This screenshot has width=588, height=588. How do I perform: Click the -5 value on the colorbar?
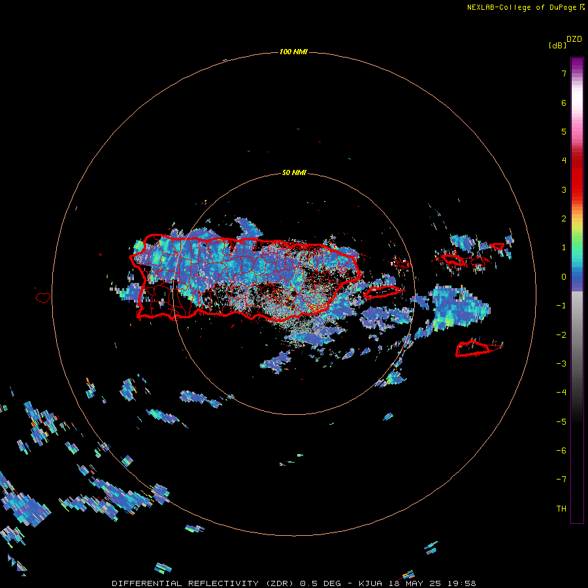561,421
